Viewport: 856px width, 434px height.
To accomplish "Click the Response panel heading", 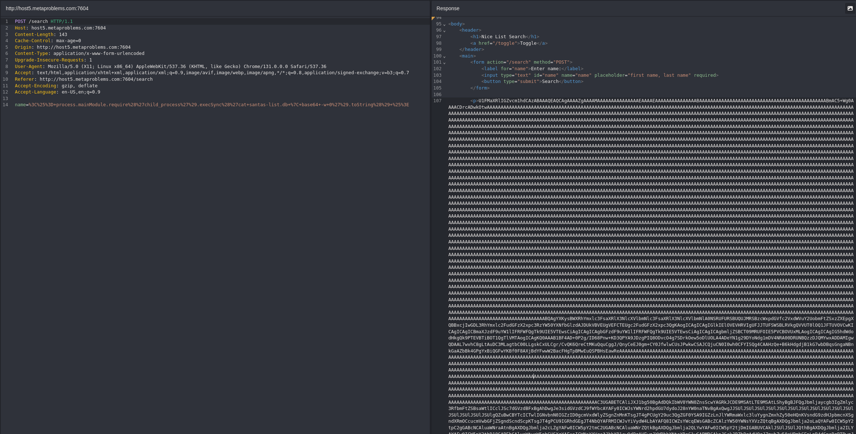I will (x=448, y=8).
